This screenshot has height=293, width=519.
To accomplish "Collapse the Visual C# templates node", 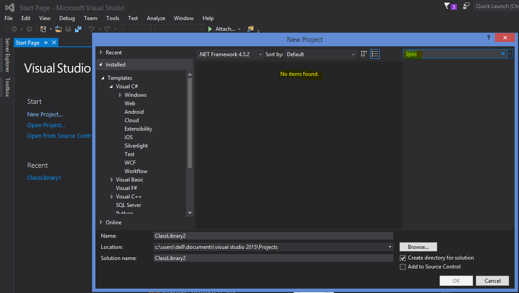I will [x=111, y=86].
